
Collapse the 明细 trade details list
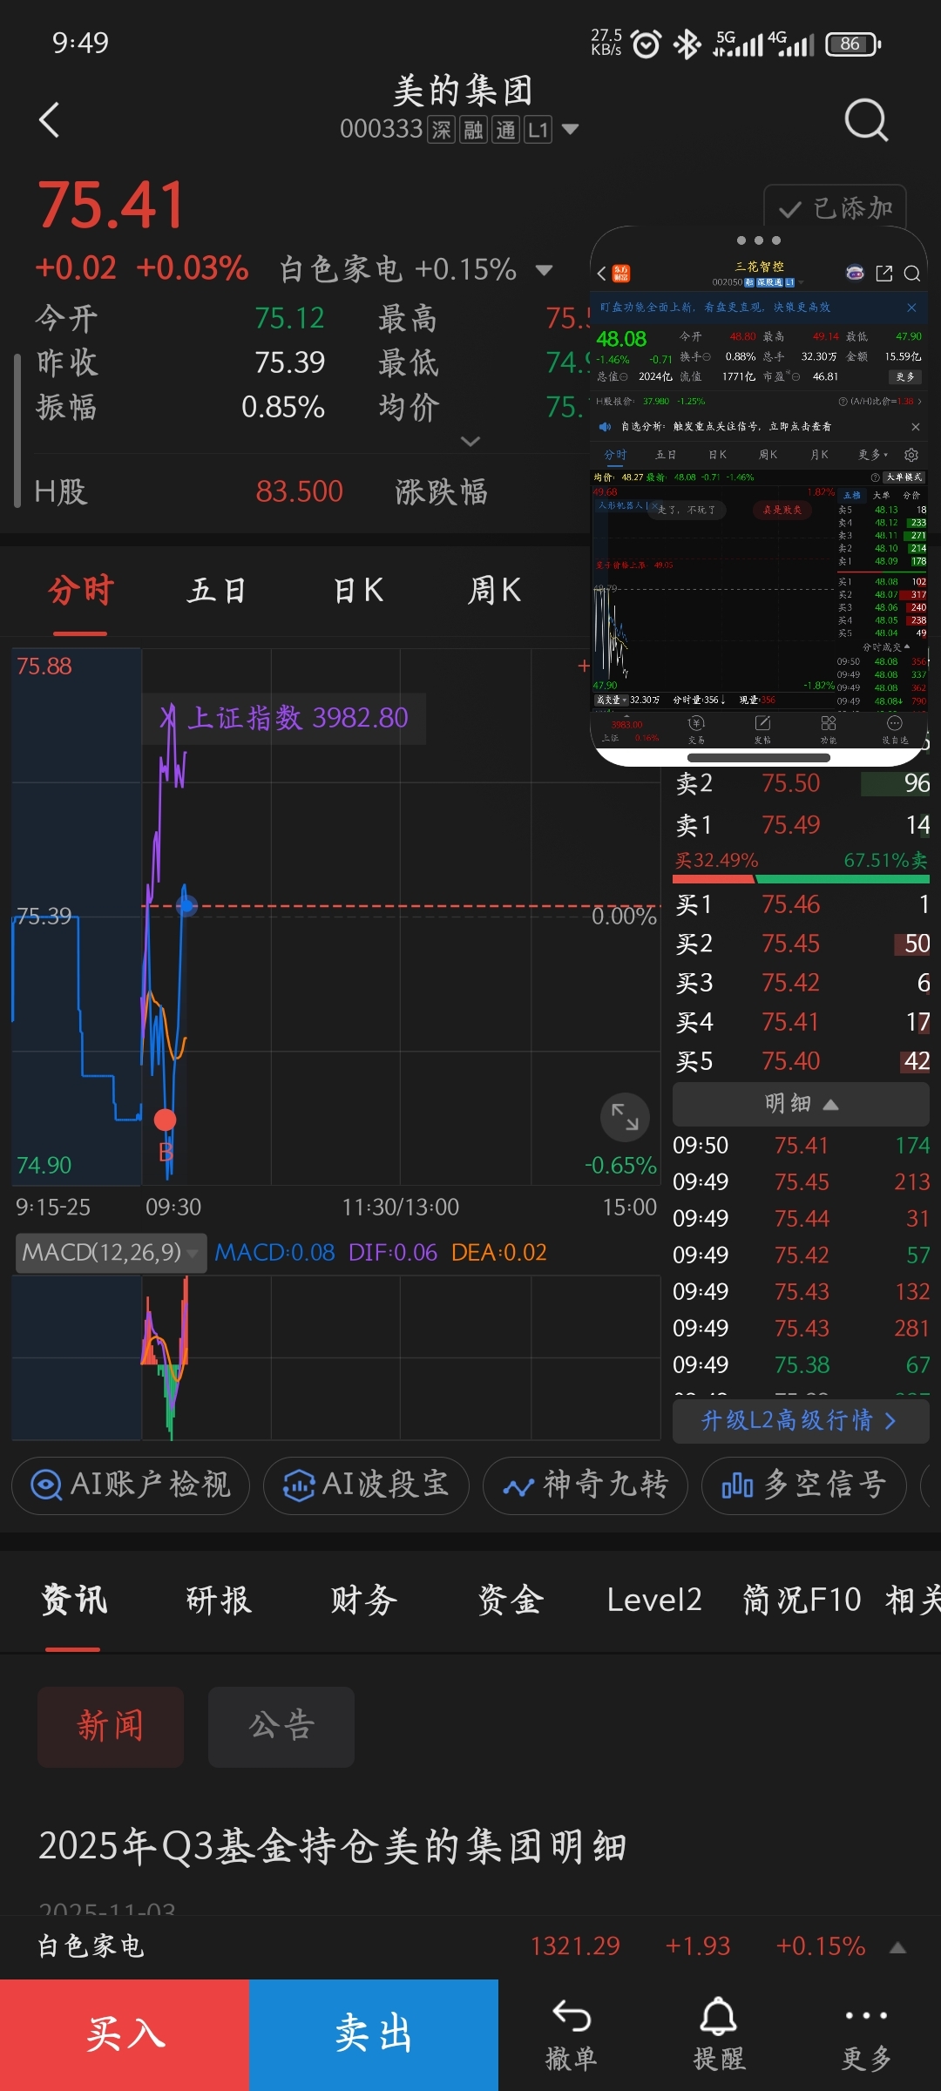(801, 1104)
